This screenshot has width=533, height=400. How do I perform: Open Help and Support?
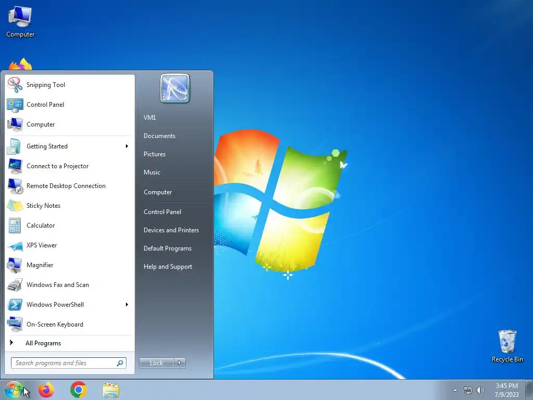[168, 267]
